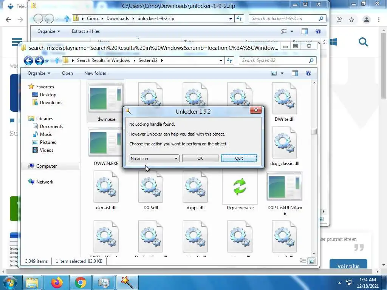This screenshot has width=387, height=290.
Task: Open view dropdown arrow in zip window
Action: coord(292,31)
